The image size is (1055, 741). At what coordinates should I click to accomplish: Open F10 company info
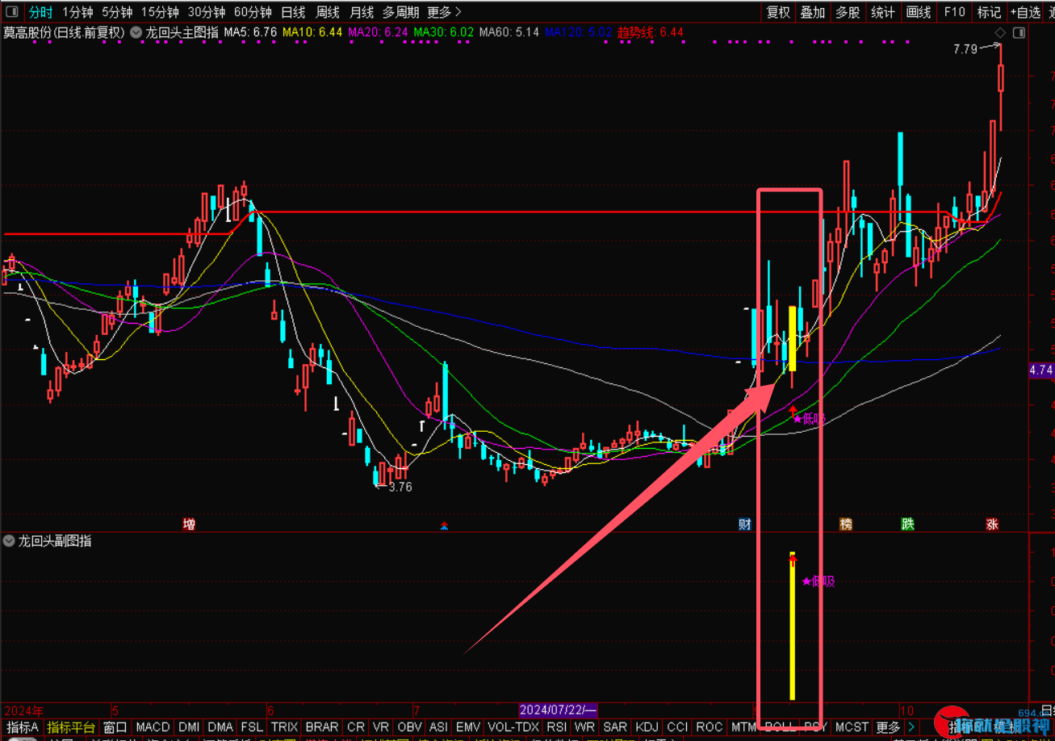954,12
